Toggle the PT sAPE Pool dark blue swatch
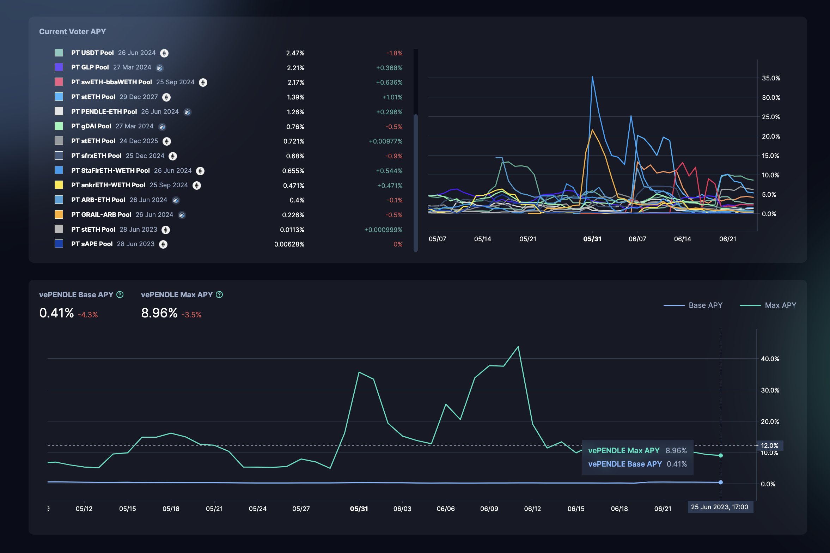Image resolution: width=830 pixels, height=553 pixels. [59, 244]
